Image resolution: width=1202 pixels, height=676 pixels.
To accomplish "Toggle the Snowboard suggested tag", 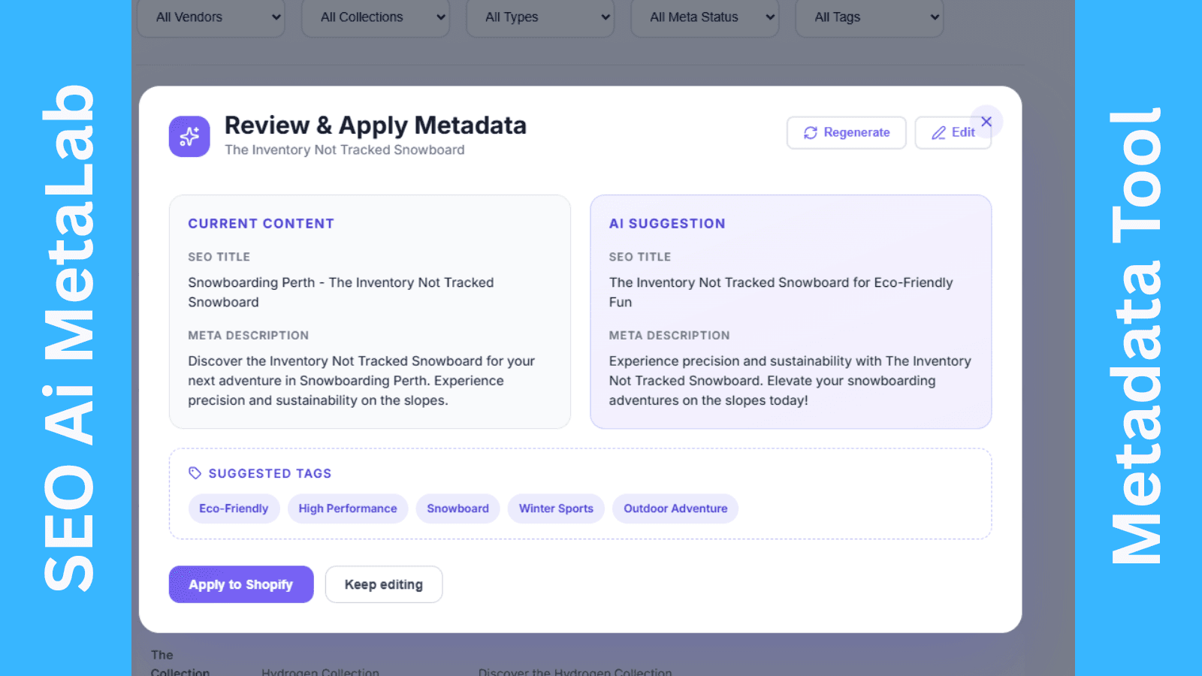I will [458, 509].
